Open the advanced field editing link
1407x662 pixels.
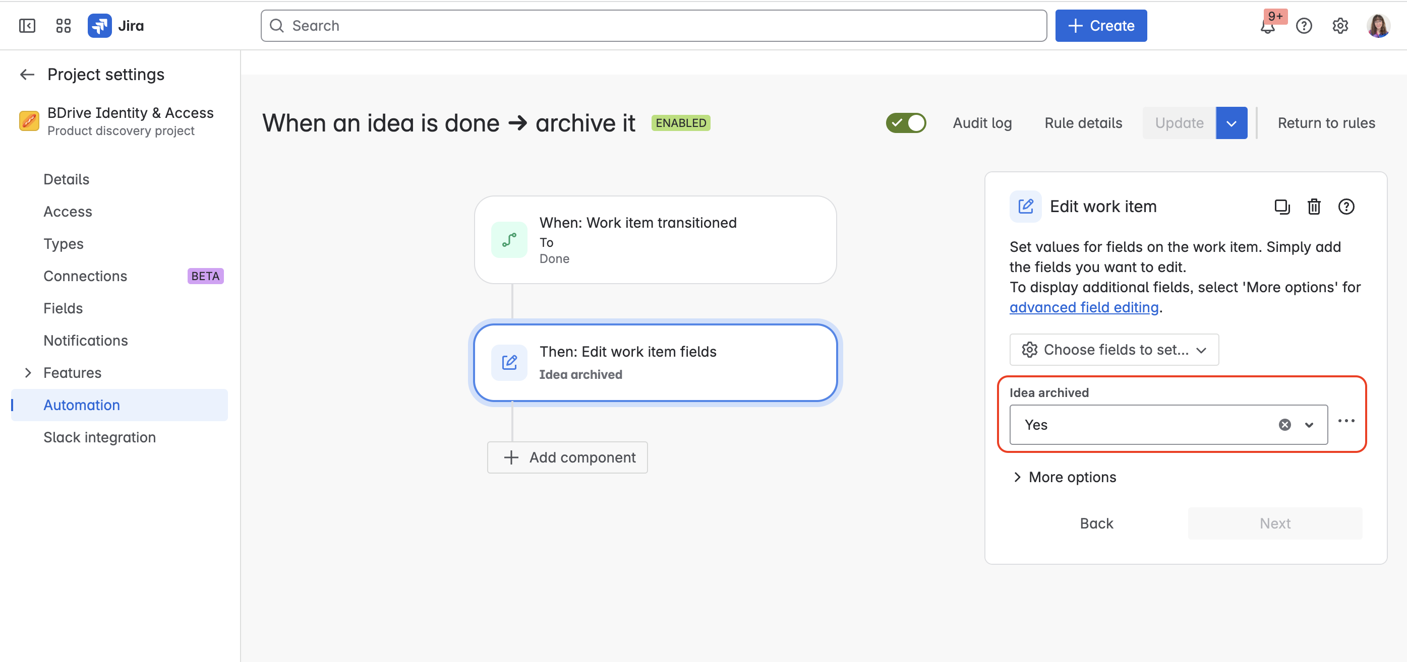[1083, 307]
